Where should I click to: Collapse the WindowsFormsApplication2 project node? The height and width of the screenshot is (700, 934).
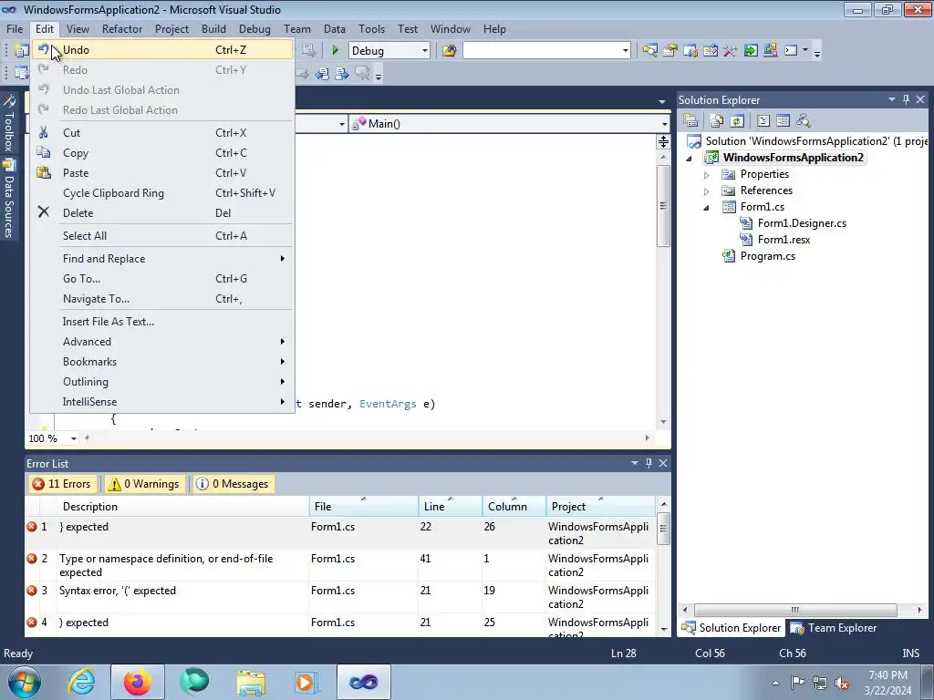pyautogui.click(x=690, y=159)
